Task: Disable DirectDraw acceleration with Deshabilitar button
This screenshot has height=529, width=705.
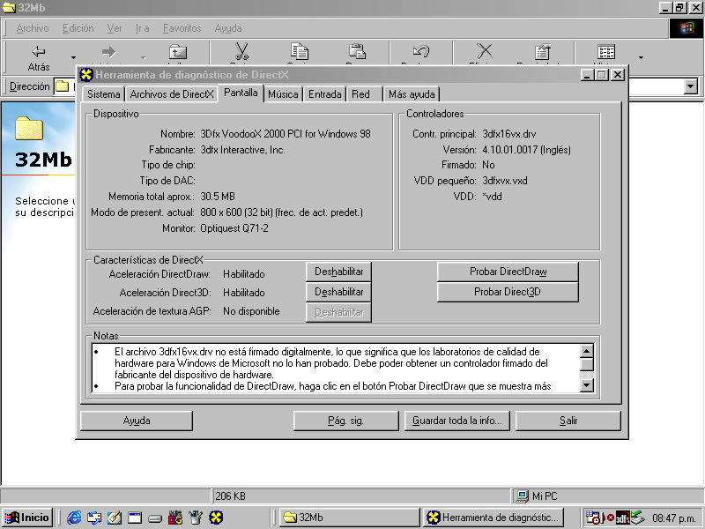Action: [338, 272]
